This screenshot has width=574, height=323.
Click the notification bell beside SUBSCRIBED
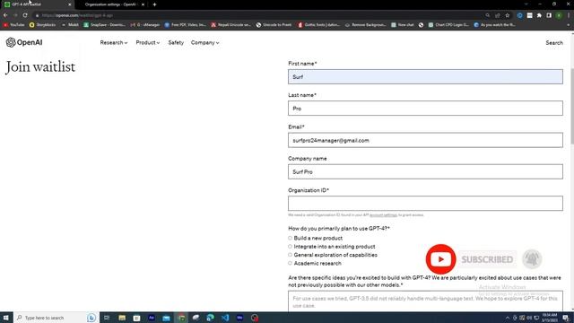click(x=532, y=259)
